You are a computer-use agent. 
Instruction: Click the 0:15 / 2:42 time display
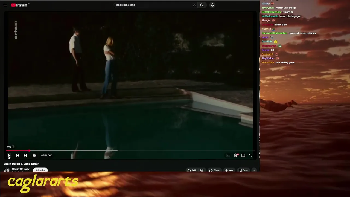coord(46,155)
